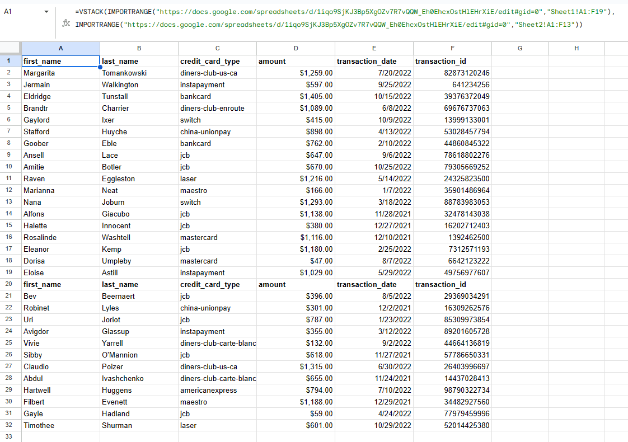This screenshot has width=628, height=442.
Task: Click in the formula bar VSTACK formula
Action: tap(345, 18)
